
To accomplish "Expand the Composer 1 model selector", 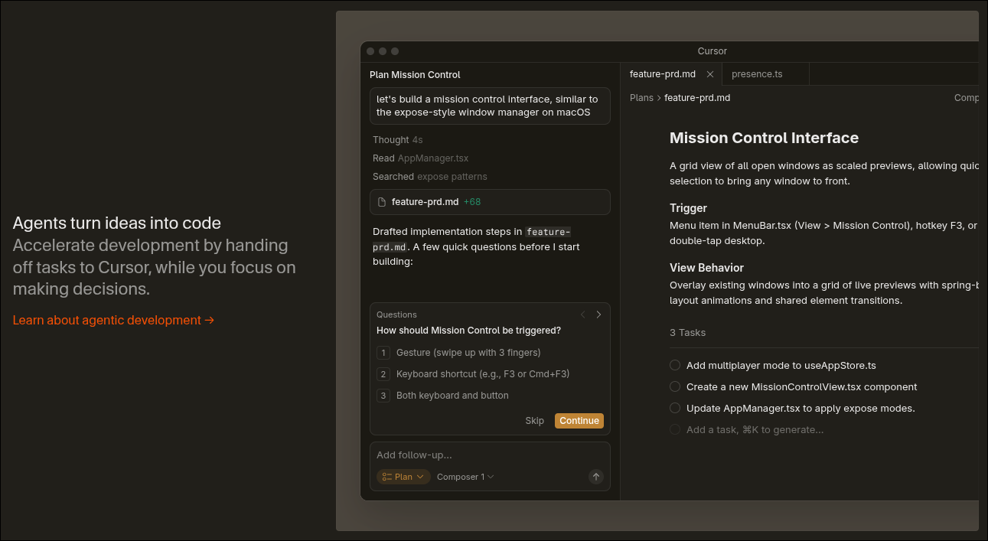I will click(x=465, y=477).
